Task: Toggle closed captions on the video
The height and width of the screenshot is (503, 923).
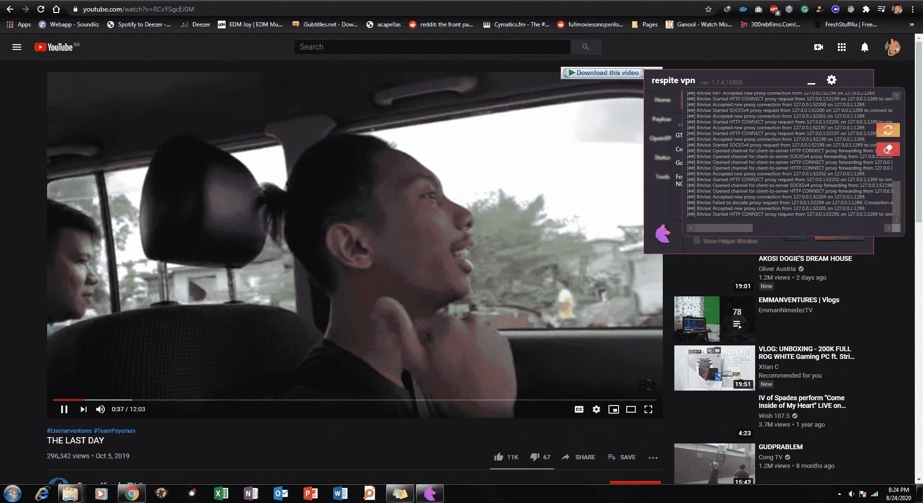Action: point(579,409)
